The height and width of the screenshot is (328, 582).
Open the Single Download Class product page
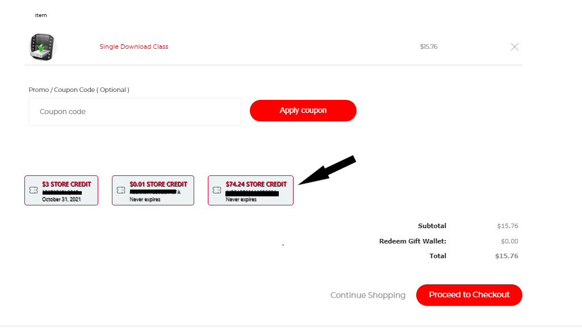tap(134, 47)
